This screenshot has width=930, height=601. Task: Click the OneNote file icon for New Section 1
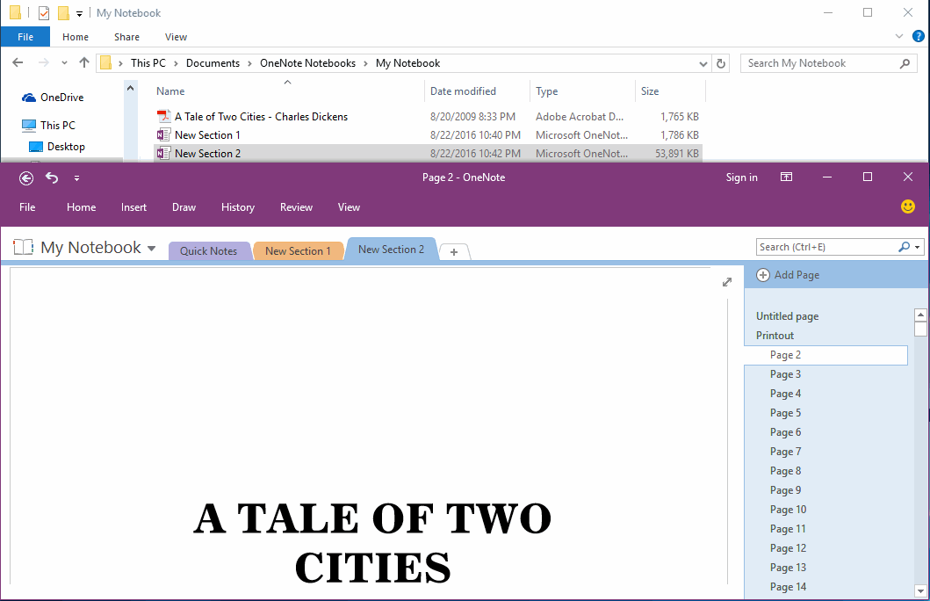tap(163, 134)
